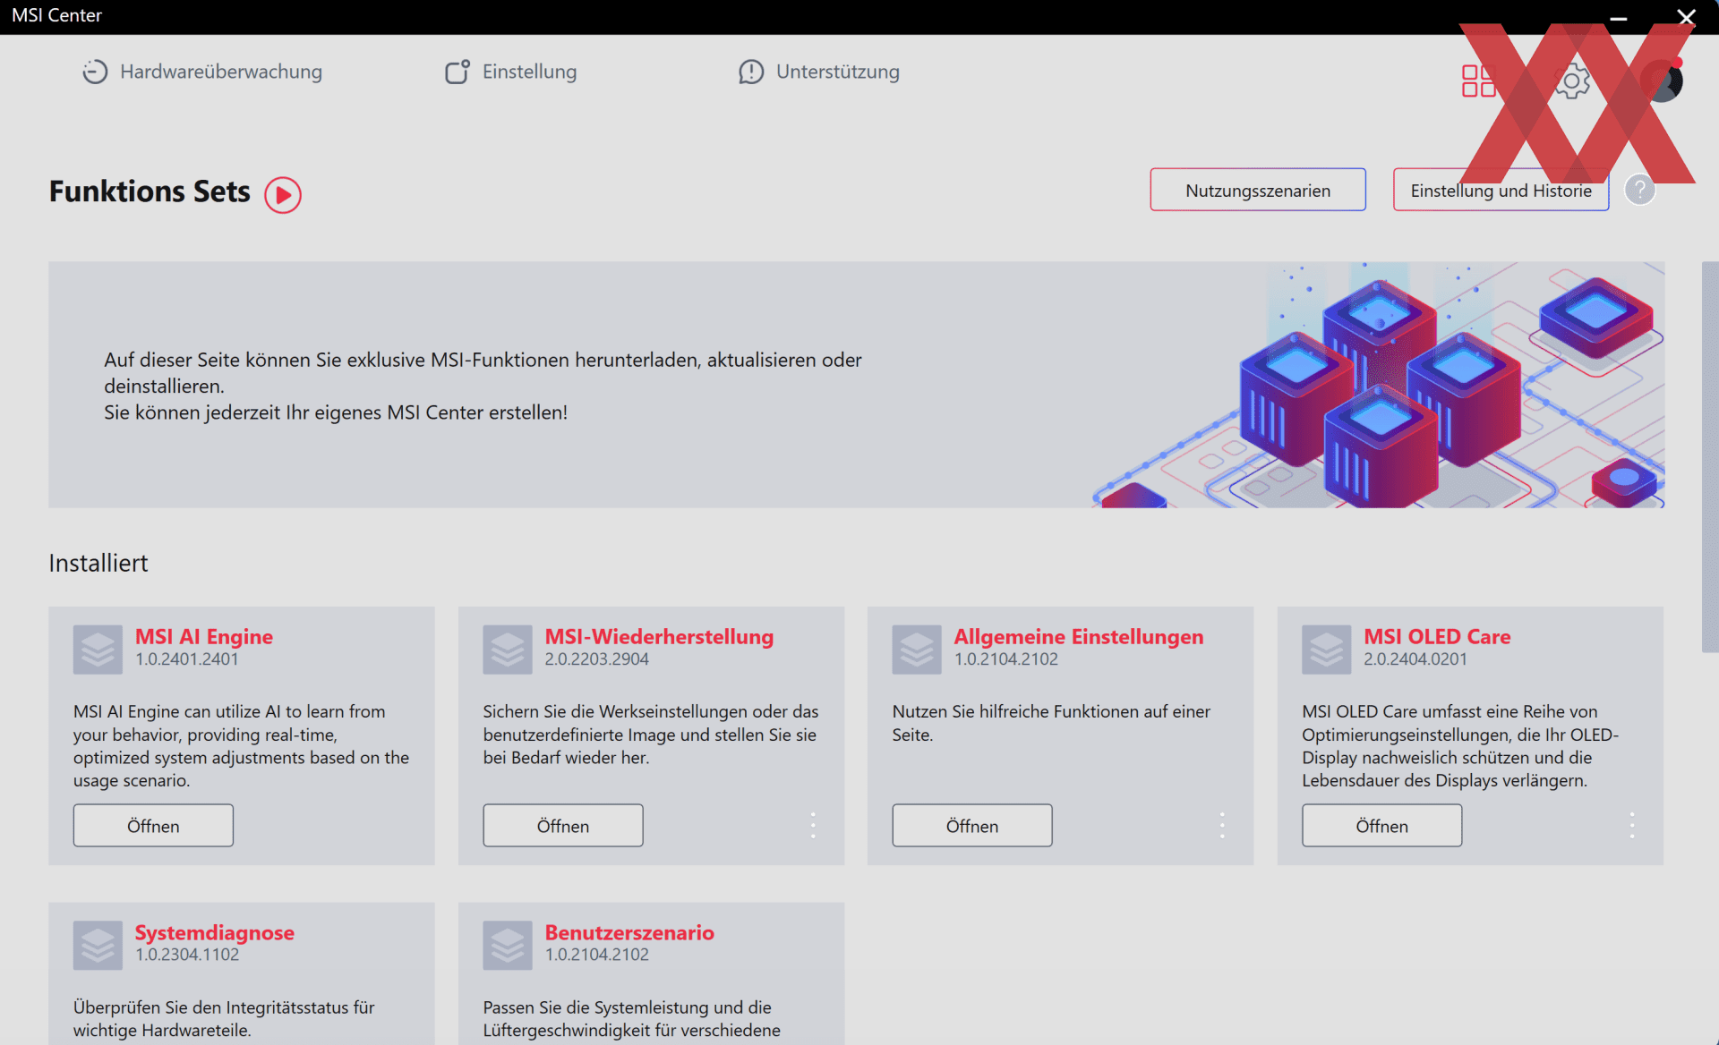The height and width of the screenshot is (1045, 1719).
Task: Click the Systemdiagnose layers icon
Action: coord(98,946)
